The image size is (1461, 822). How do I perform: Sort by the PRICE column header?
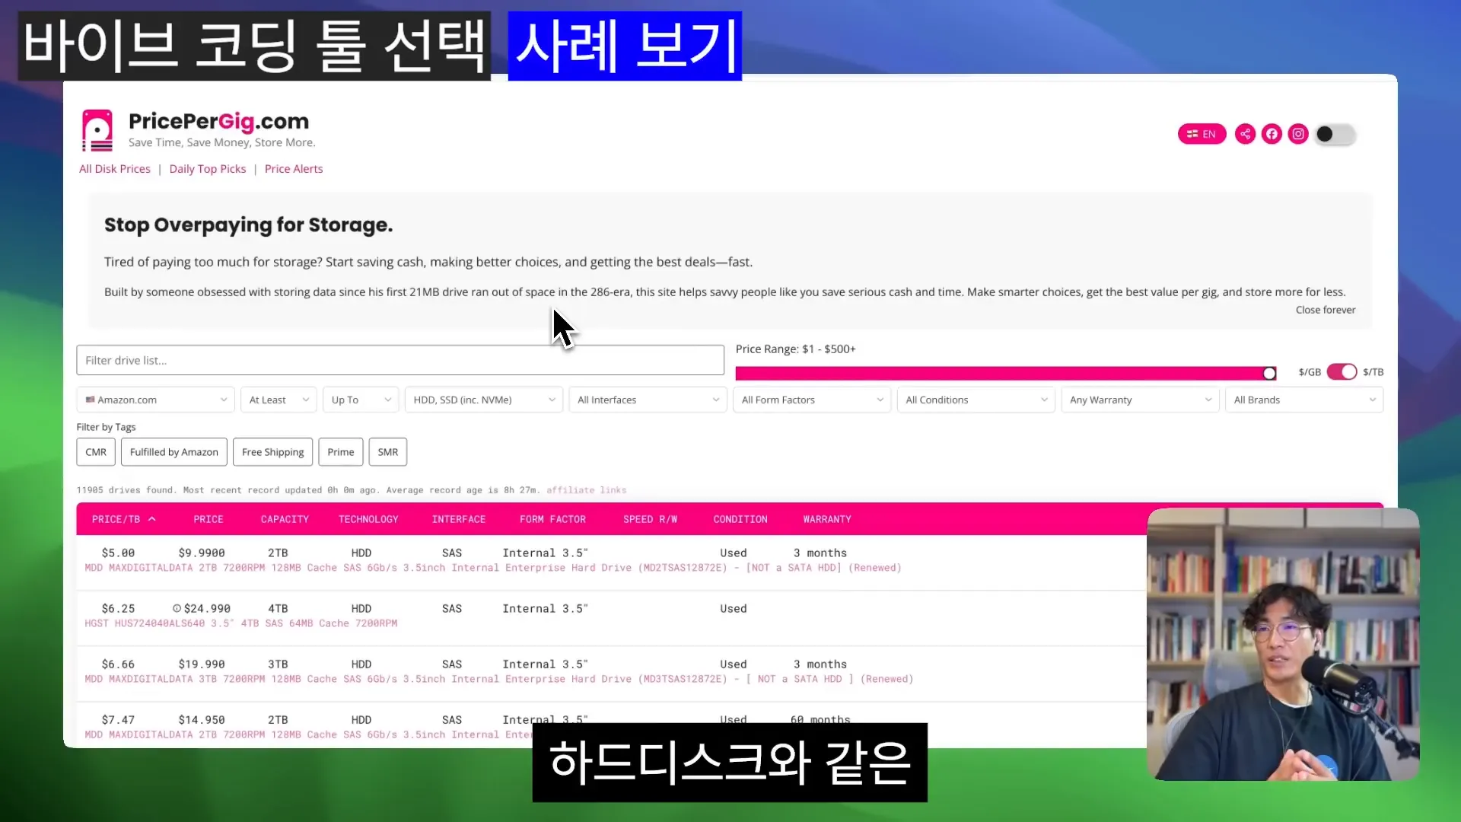pyautogui.click(x=208, y=519)
